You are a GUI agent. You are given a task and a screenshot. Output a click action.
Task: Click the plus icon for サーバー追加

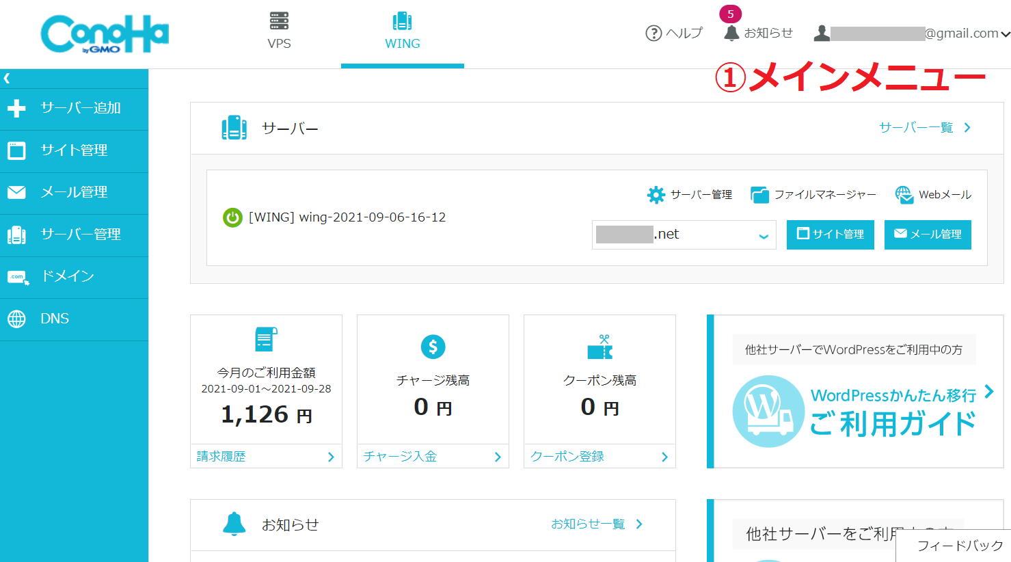16,108
